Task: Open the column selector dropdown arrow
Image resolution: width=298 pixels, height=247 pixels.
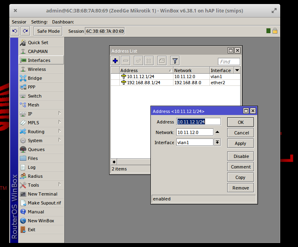Action: (237, 70)
